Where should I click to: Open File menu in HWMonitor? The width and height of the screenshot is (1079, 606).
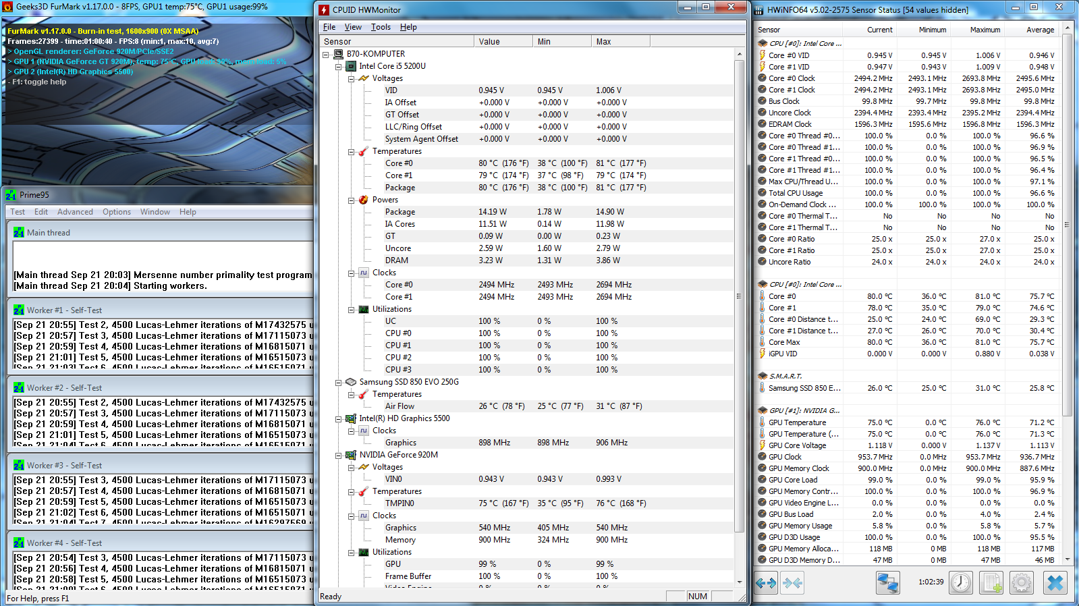coord(329,27)
